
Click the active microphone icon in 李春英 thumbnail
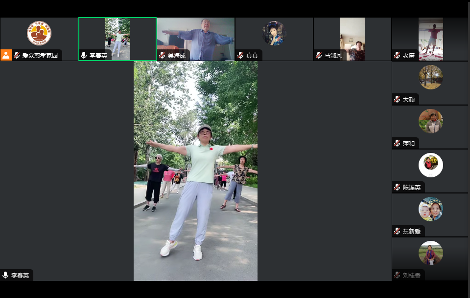pos(84,55)
